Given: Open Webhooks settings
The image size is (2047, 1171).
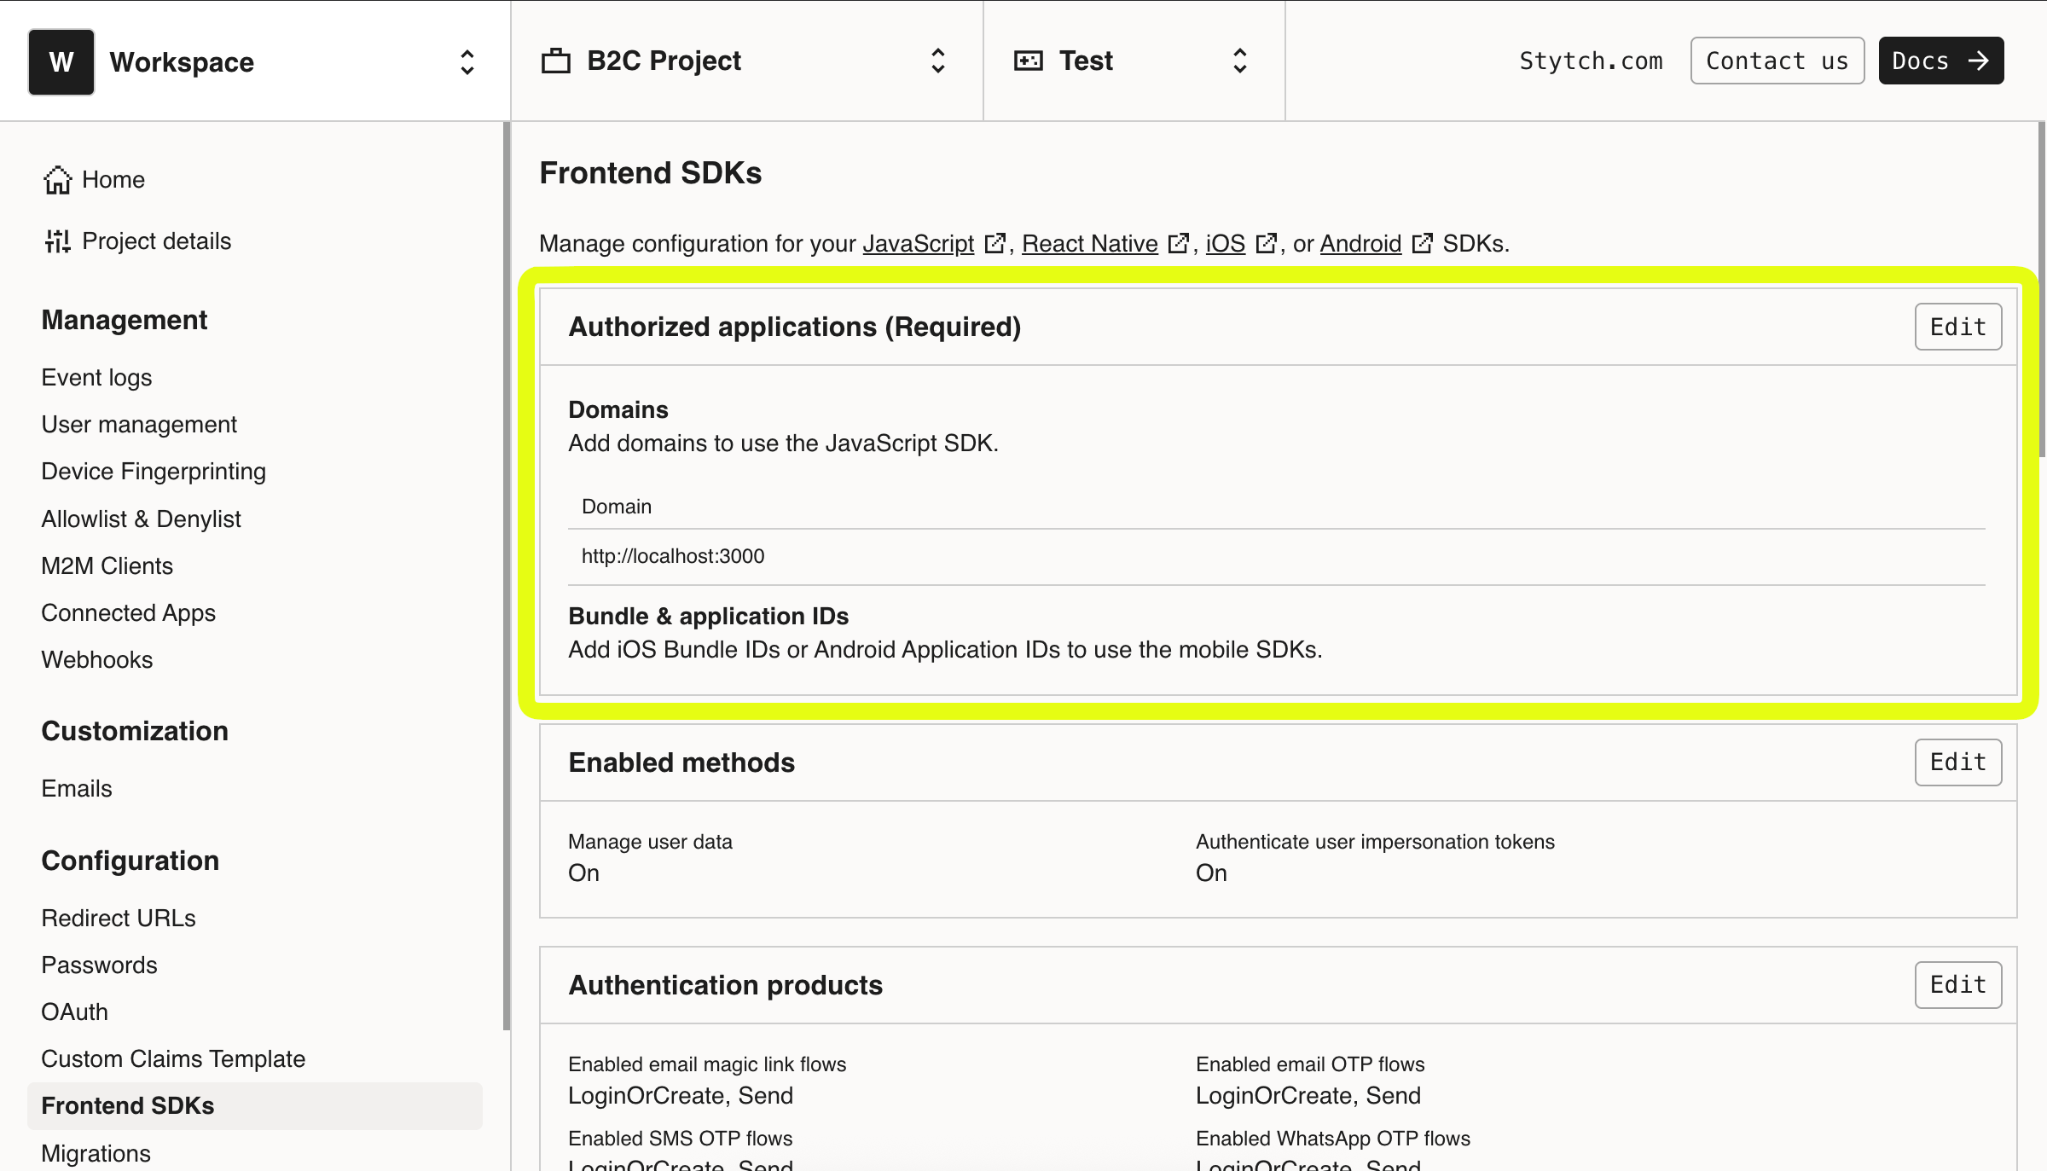Looking at the screenshot, I should (x=96, y=659).
